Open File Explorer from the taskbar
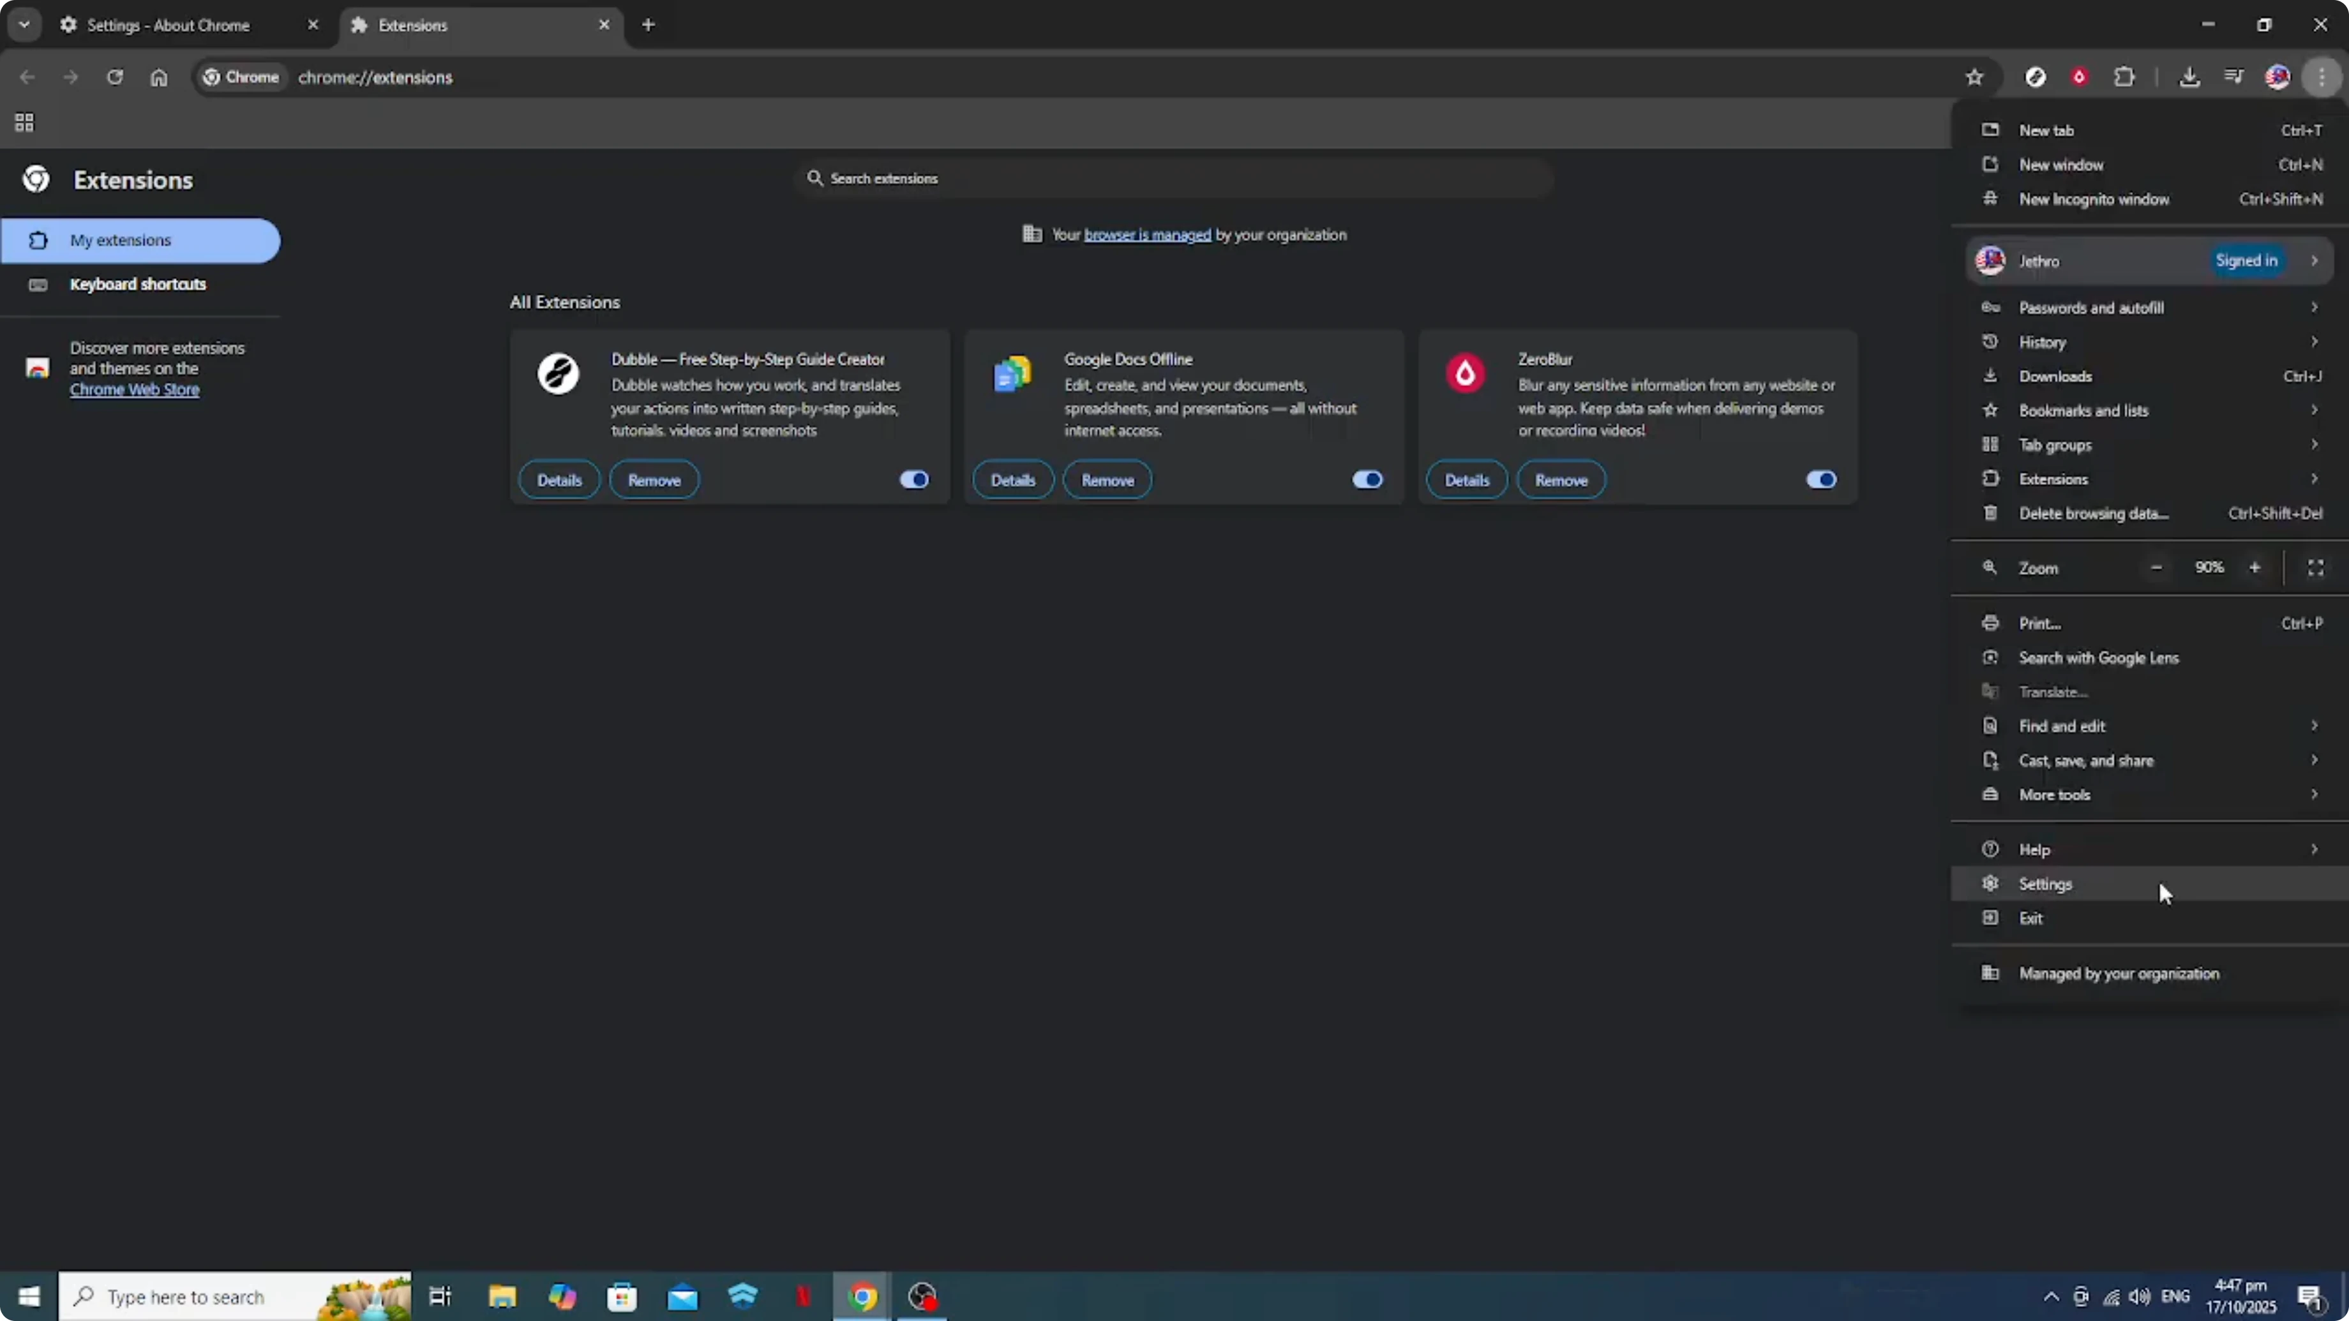 click(x=502, y=1296)
